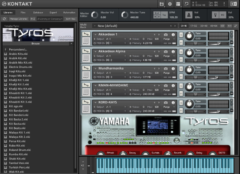Click snapshot camera icon on Mundharmonika
Image resolution: width=240 pixels, height=174 pixels.
[x=166, y=68]
